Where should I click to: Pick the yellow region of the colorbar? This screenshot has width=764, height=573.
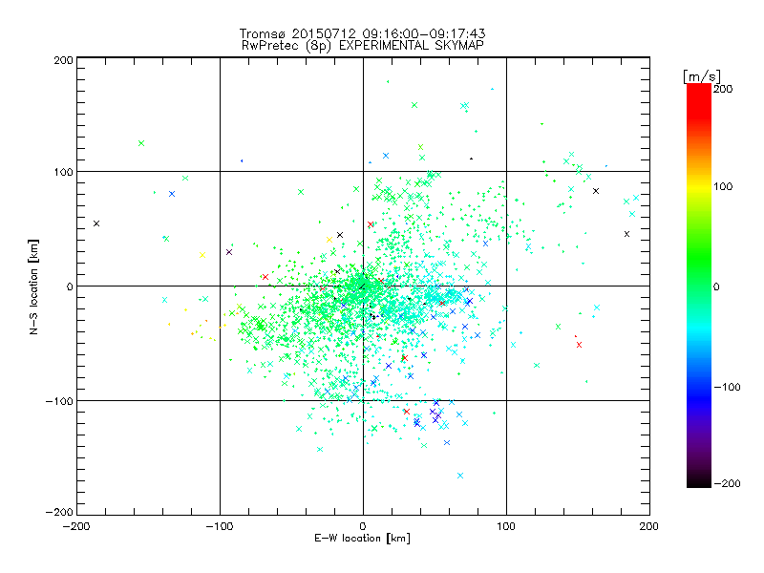pos(699,187)
